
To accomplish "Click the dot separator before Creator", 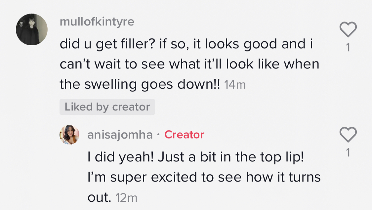I will click(x=158, y=135).
